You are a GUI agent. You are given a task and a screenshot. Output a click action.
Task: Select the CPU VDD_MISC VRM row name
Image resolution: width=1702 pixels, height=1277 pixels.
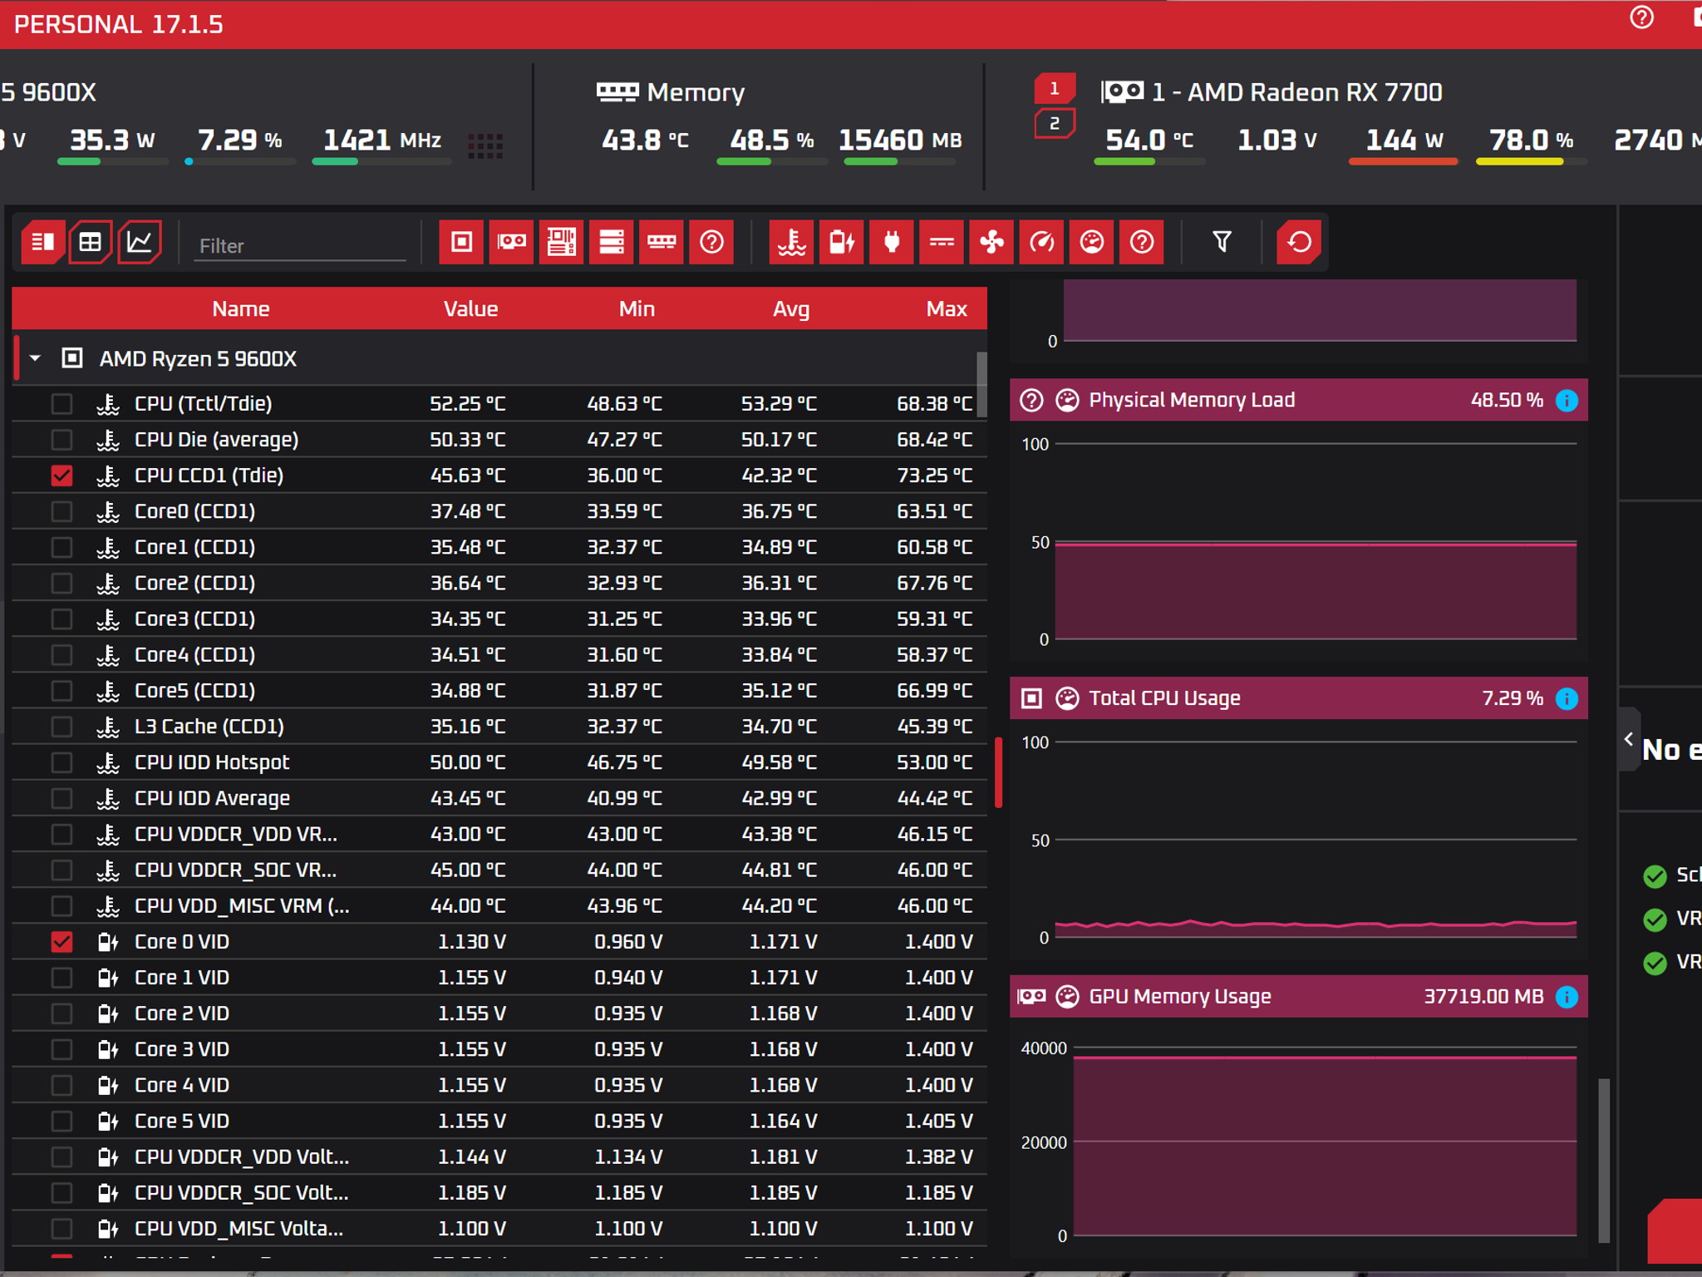coord(242,906)
